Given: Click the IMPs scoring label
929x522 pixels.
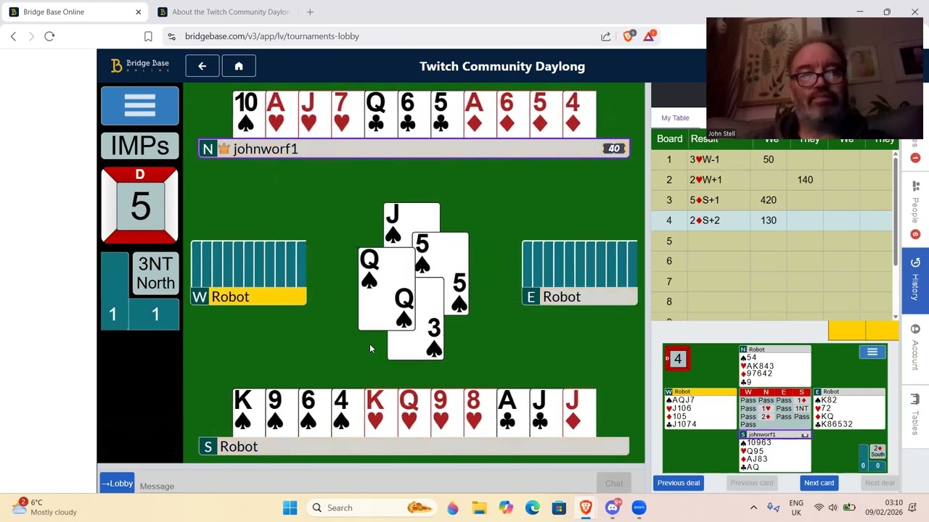Looking at the screenshot, I should click(x=140, y=146).
